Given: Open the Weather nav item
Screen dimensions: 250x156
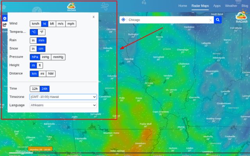Looking at the screenshot, I should 231,6.
